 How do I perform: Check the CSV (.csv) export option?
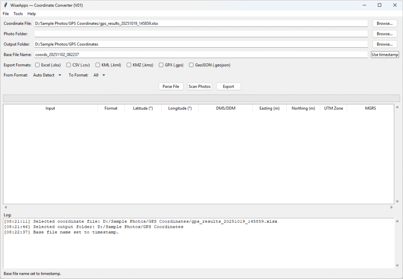pos(68,65)
